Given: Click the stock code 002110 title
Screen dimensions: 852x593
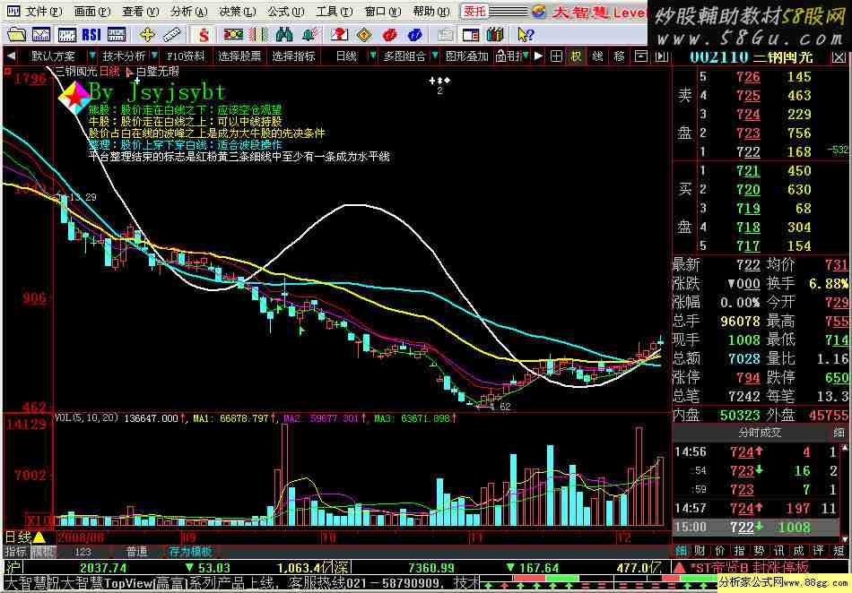Looking at the screenshot, I should click(719, 57).
